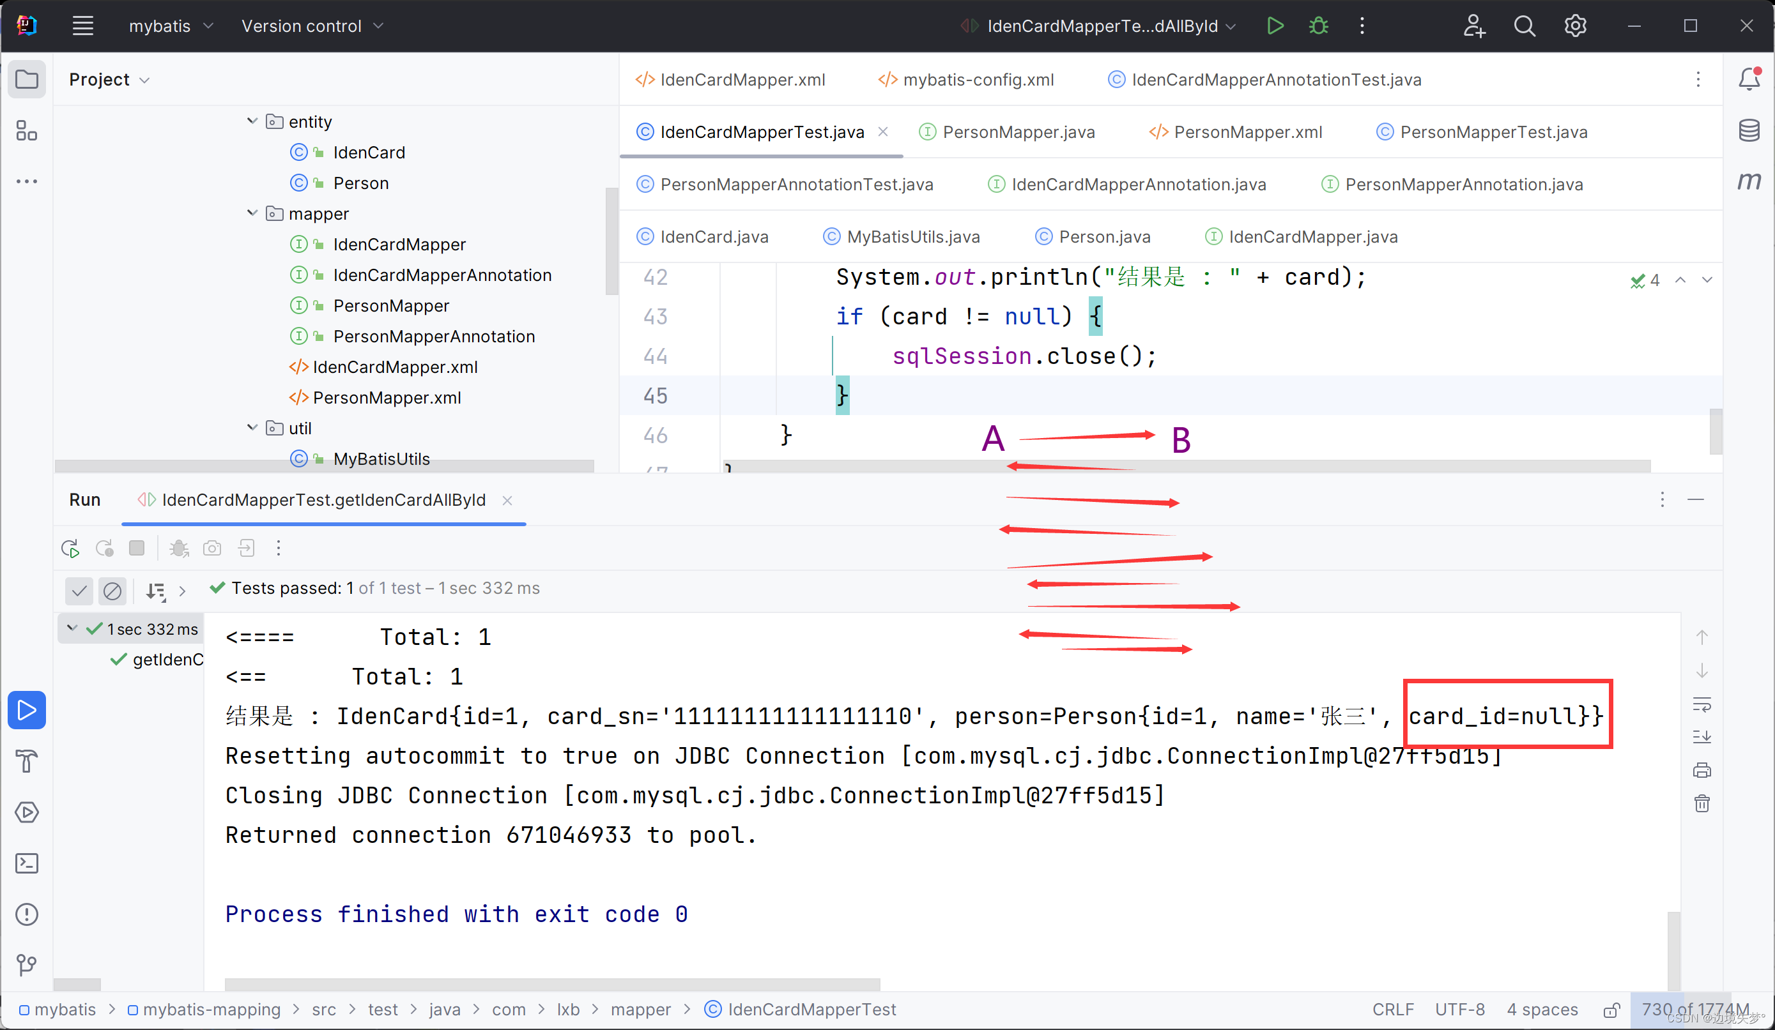1775x1030 pixels.
Task: Switch to mybatis-config.xml tab
Action: (965, 80)
